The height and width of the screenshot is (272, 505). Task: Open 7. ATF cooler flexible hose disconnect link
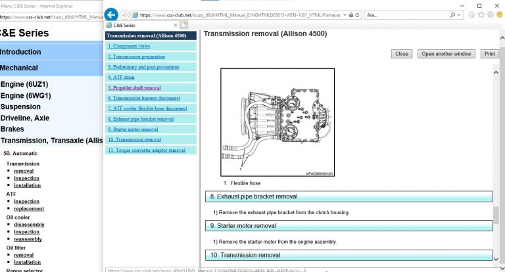(147, 108)
